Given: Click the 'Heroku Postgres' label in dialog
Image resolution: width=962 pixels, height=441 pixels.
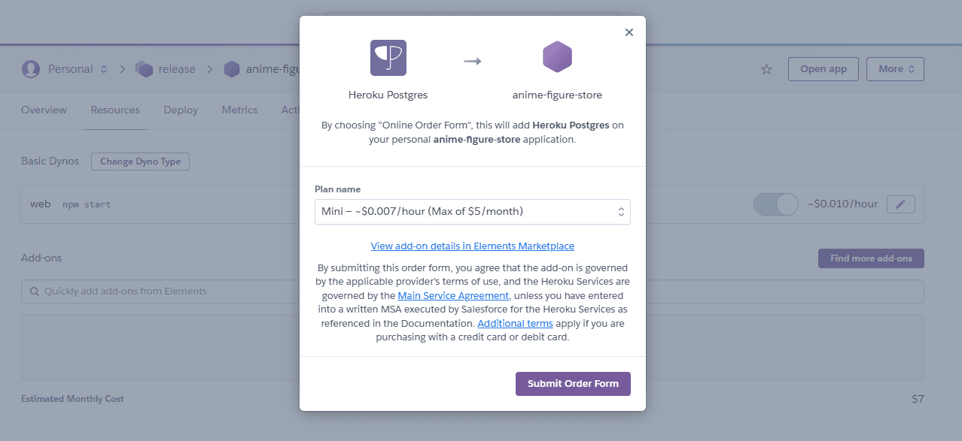Looking at the screenshot, I should (388, 95).
